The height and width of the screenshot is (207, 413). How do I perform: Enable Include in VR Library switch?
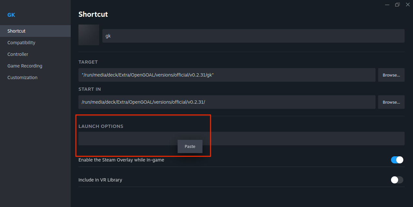point(397,180)
